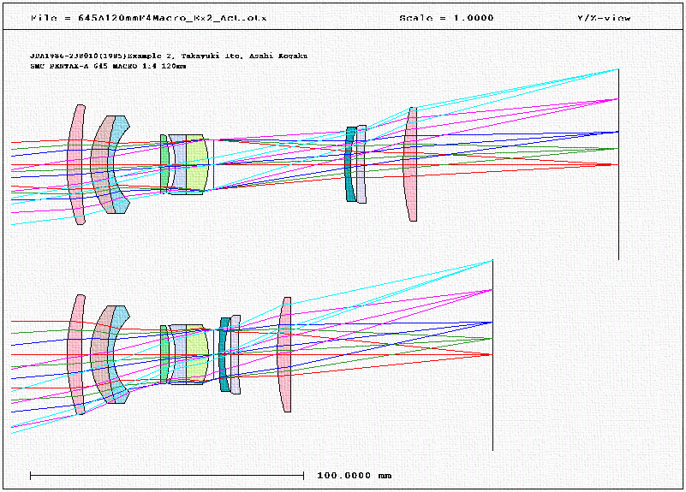Select the teal lens element in lower diagram

[224, 354]
